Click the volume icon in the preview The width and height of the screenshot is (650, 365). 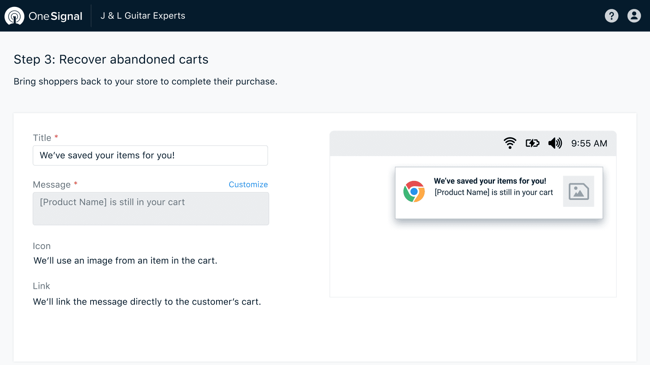555,143
